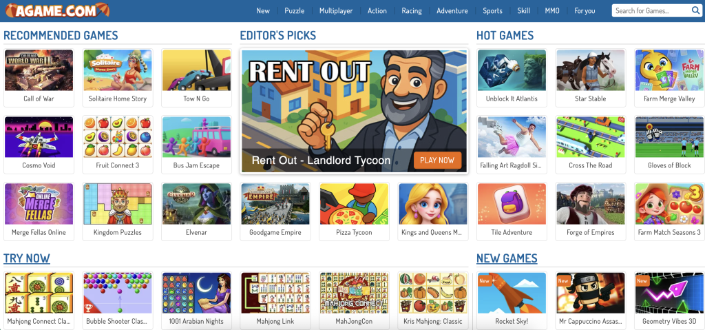The image size is (705, 330).
Task: Launch Bubble Shooter Classic thumbnail
Action: 118,293
